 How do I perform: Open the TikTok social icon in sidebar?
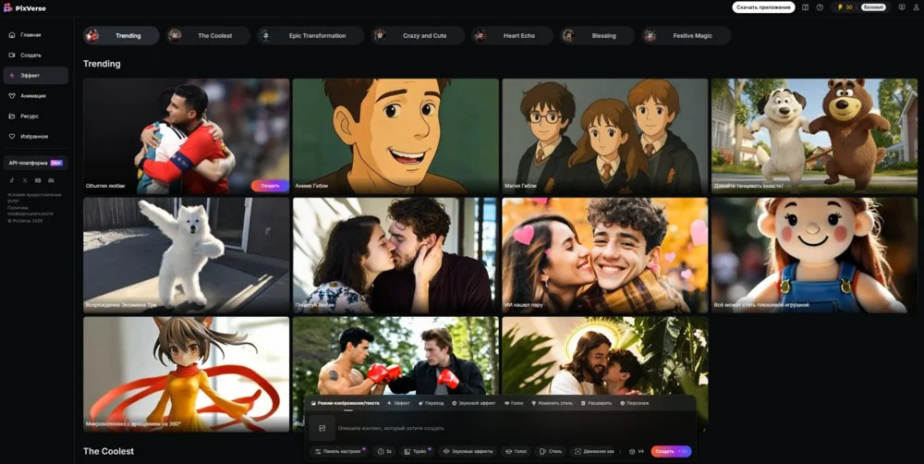(12, 180)
